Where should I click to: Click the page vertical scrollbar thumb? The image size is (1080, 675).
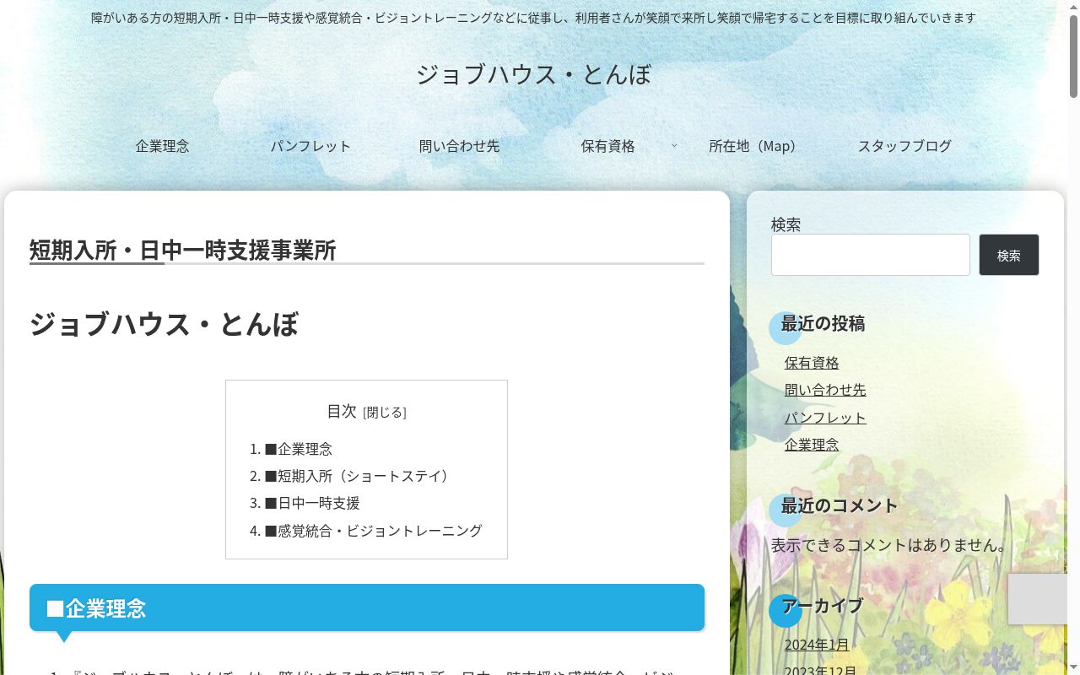click(x=1073, y=57)
